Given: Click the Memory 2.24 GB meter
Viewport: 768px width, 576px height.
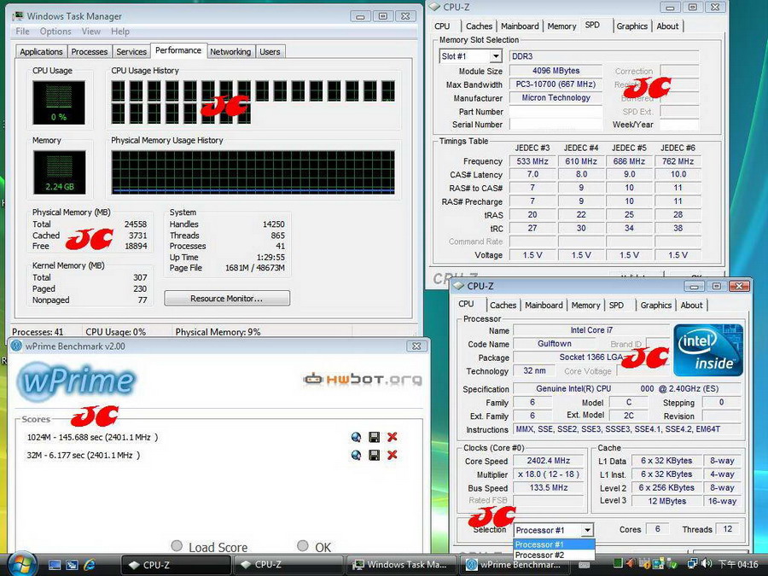Looking at the screenshot, I should pos(59,172).
